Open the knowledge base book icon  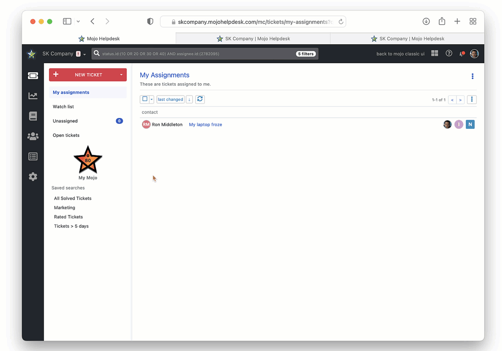tap(33, 116)
